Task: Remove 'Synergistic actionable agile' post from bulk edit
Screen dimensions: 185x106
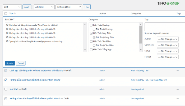Action: click(7, 41)
